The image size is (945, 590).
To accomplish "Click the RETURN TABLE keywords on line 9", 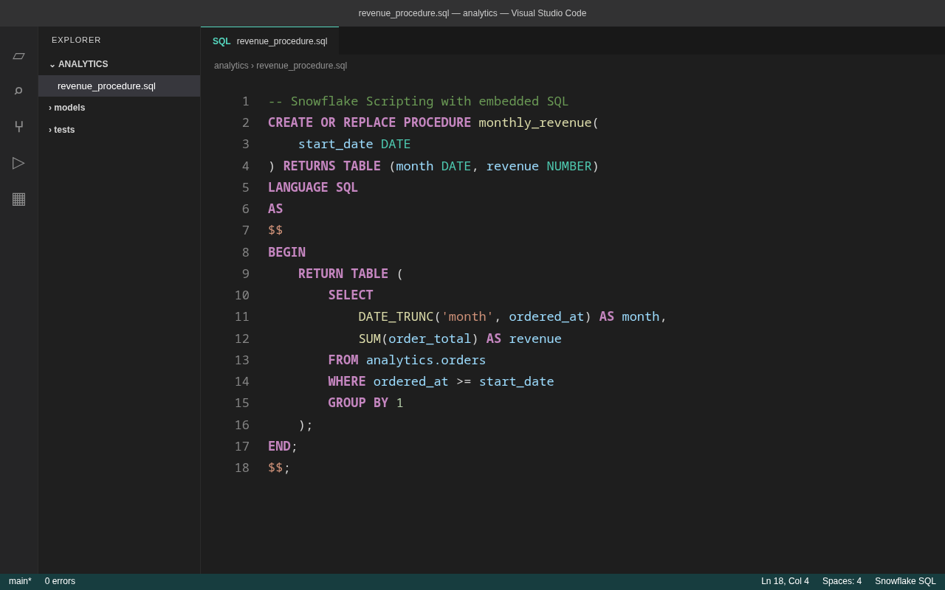I will 343,274.
